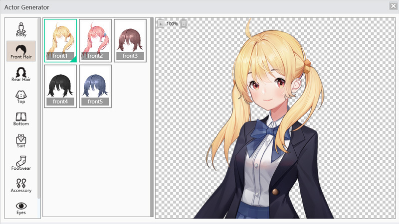Pick the blonde front1 hairstyle
This screenshot has width=399, height=224.
[60, 40]
